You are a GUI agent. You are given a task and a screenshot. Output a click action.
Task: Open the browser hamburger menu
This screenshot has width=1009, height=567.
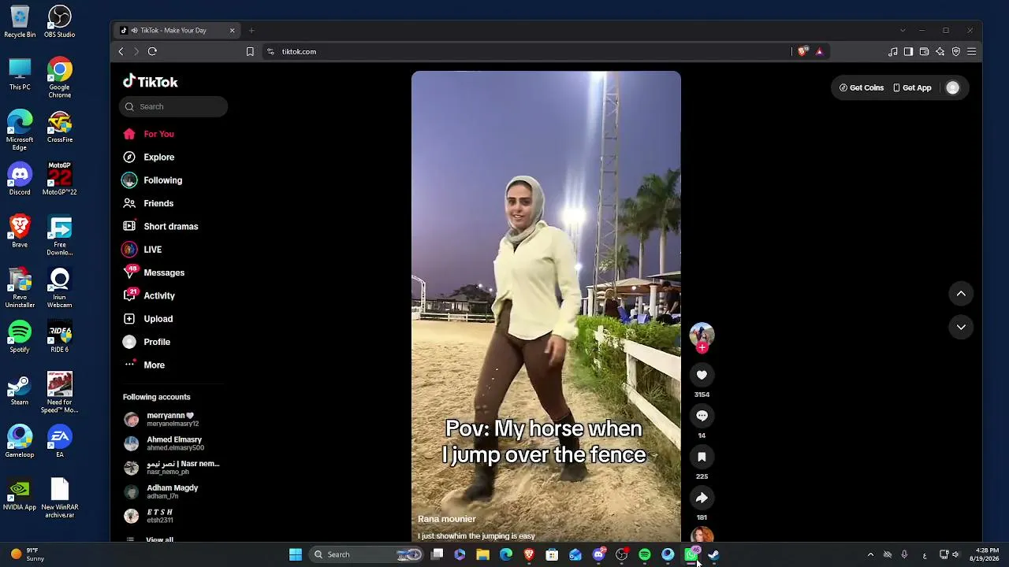pyautogui.click(x=971, y=52)
